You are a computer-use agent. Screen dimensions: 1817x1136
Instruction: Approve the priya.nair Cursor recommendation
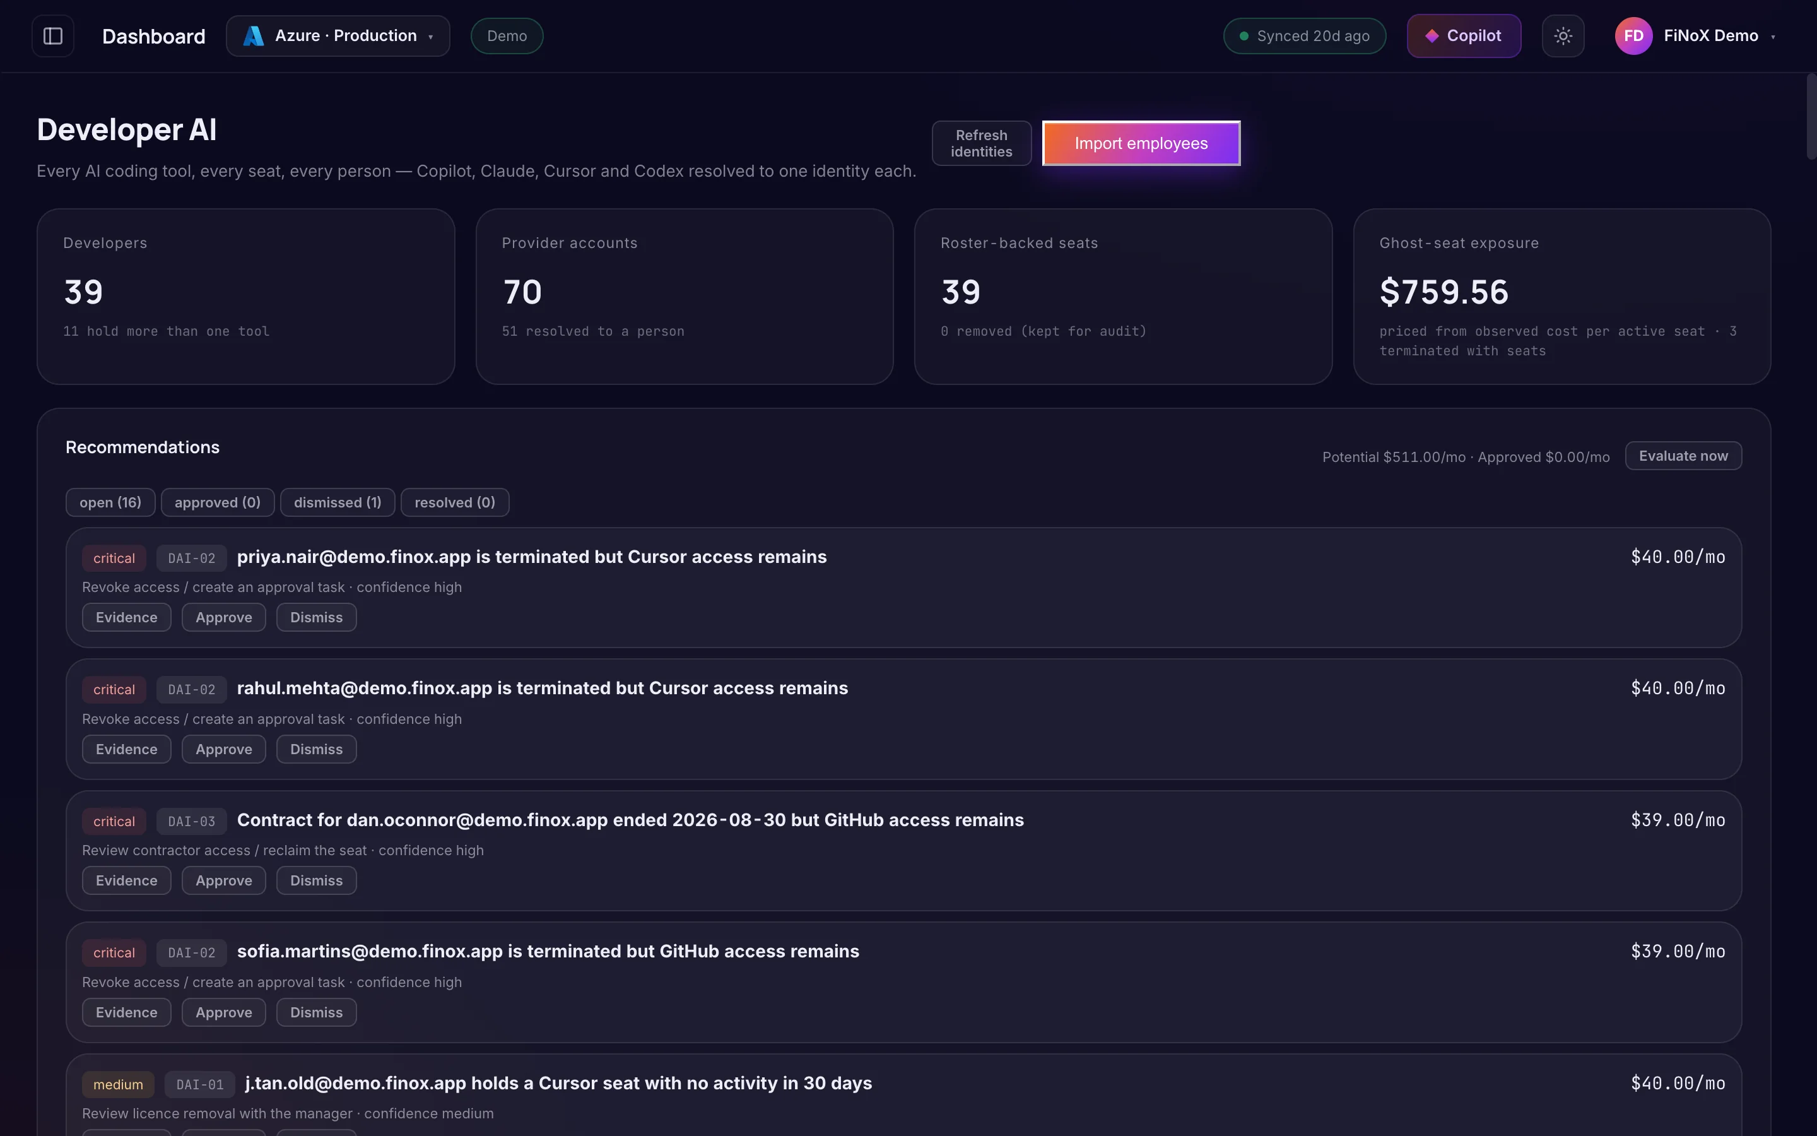pyautogui.click(x=224, y=618)
